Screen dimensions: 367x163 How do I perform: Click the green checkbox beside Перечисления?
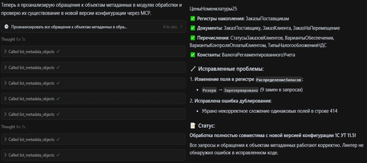pyautogui.click(x=193, y=38)
